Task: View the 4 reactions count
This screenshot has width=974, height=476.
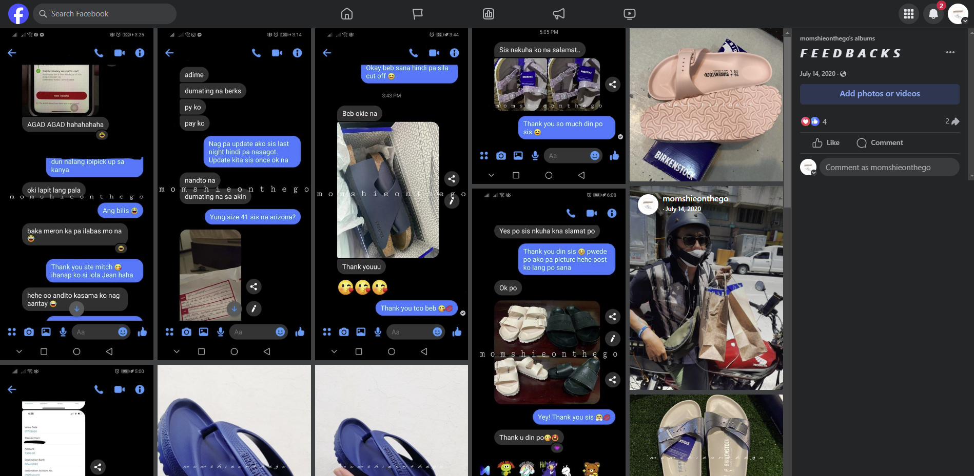Action: [825, 121]
